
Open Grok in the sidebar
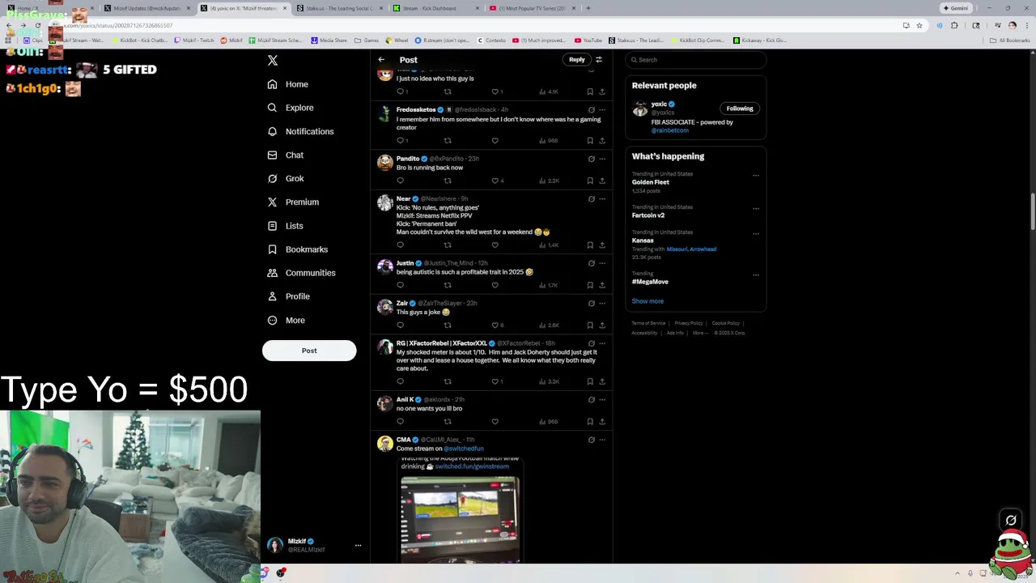[x=286, y=178]
